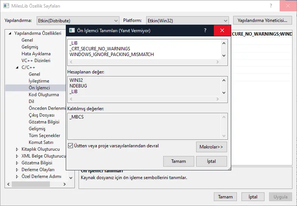Select Kod Oluşturma under C/C++
The width and height of the screenshot is (297, 206).
point(44,95)
